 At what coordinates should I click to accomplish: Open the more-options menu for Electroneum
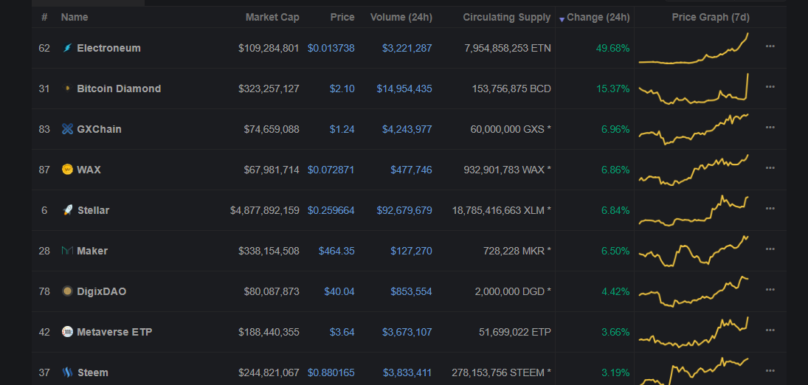point(770,46)
